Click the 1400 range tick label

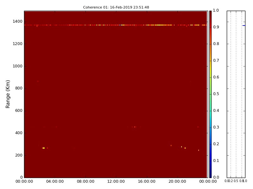point(17,21)
